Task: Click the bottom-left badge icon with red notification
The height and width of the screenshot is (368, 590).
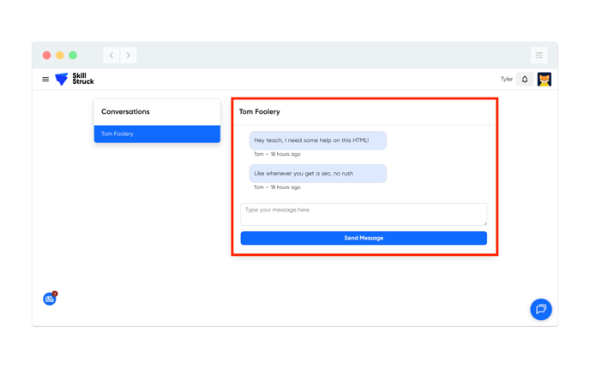Action: [50, 299]
